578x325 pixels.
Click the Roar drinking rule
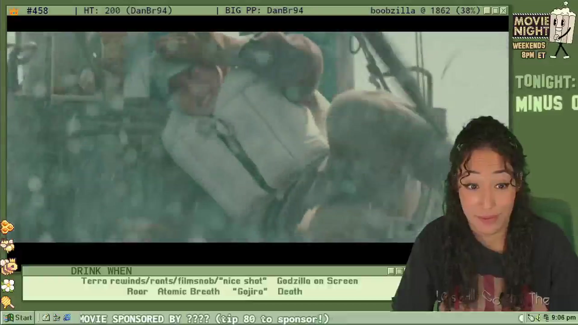(x=137, y=292)
